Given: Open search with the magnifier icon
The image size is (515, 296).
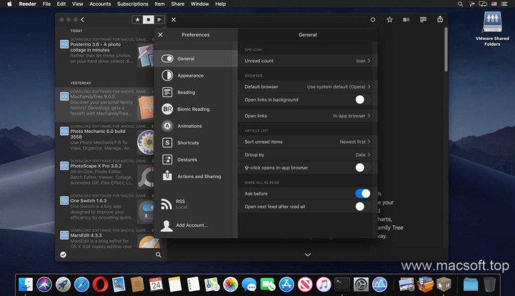Looking at the screenshot, I should click(x=158, y=254).
